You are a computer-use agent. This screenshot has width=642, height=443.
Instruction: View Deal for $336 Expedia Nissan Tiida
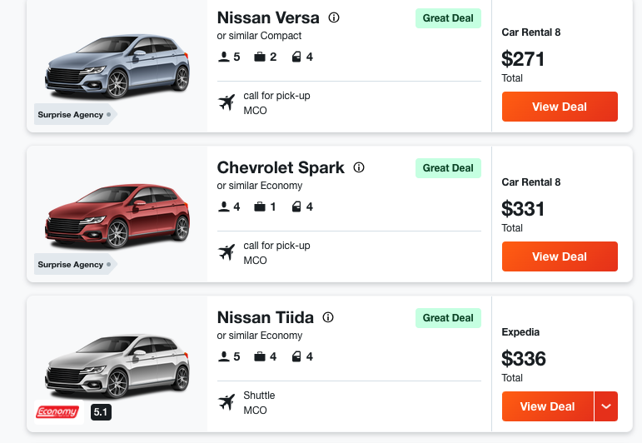(x=547, y=406)
